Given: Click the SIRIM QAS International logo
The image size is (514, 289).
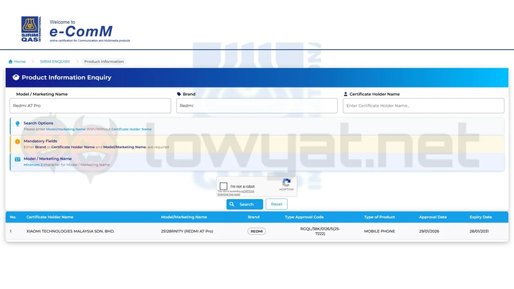Looking at the screenshot, I should tap(31, 29).
